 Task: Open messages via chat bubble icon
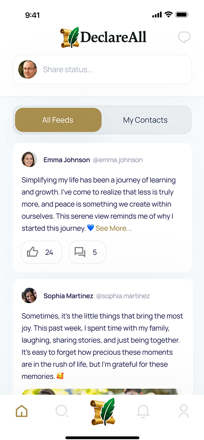pos(184,37)
